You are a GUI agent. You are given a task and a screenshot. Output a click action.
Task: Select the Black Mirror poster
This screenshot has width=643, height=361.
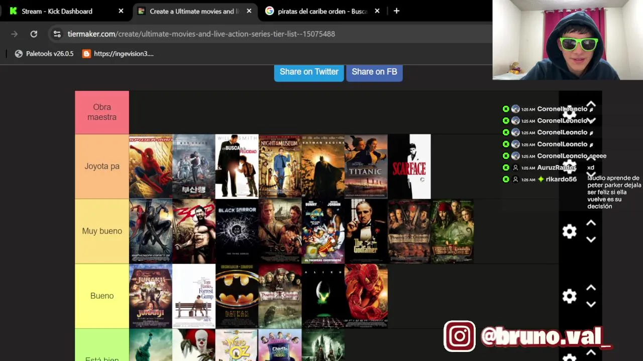coord(237,231)
